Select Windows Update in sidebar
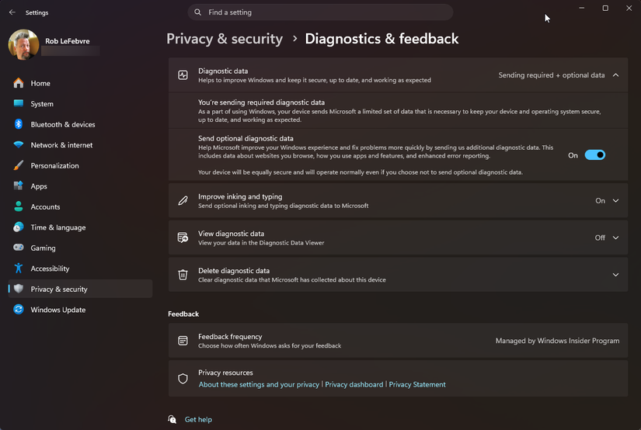Viewport: 641px width, 430px height. [81, 310]
